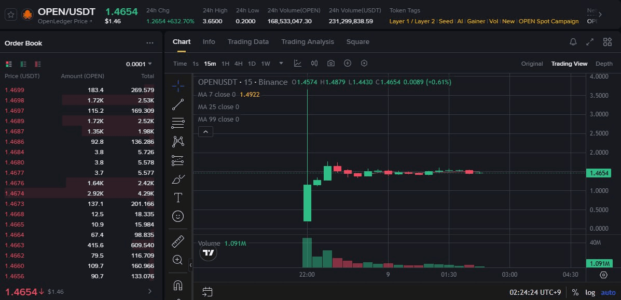Open the 0.0001 price precision dropdown
Viewport: 621px width, 300px height.
pos(139,64)
